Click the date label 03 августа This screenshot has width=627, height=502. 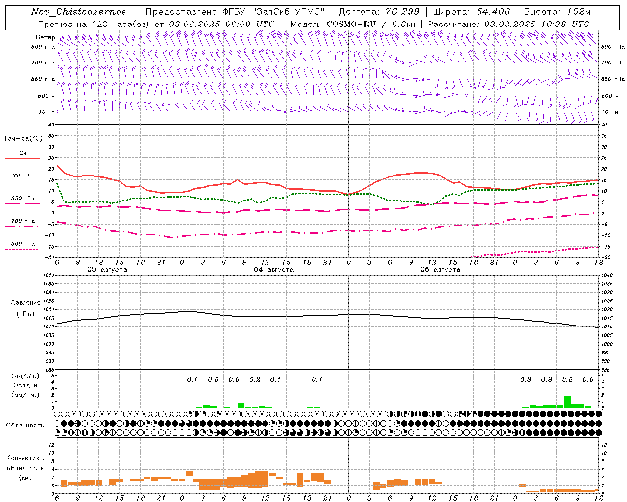click(107, 270)
